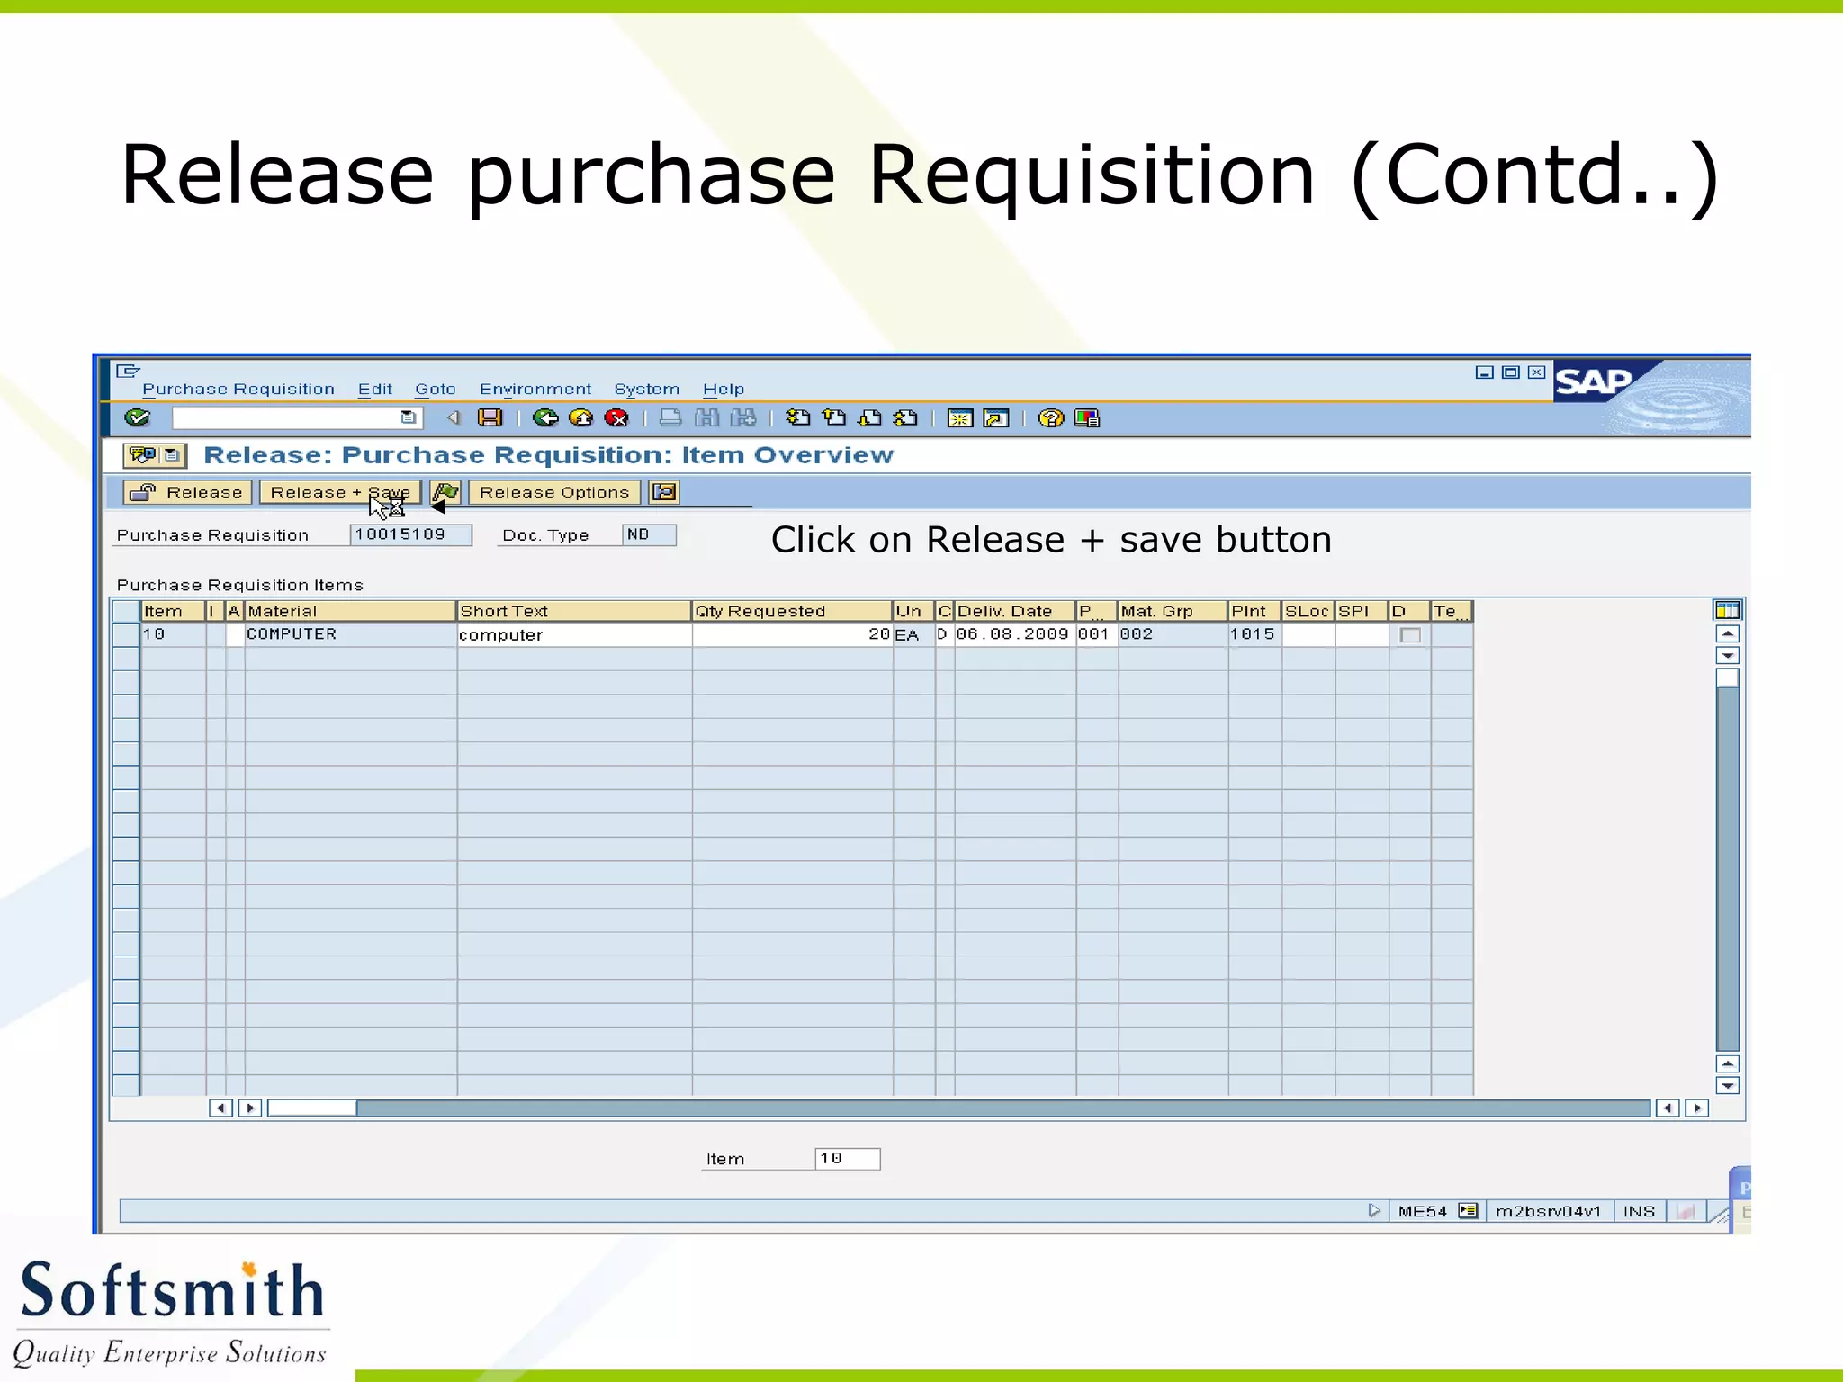Click the Next Page icon
The image size is (1843, 1382).
(x=870, y=417)
